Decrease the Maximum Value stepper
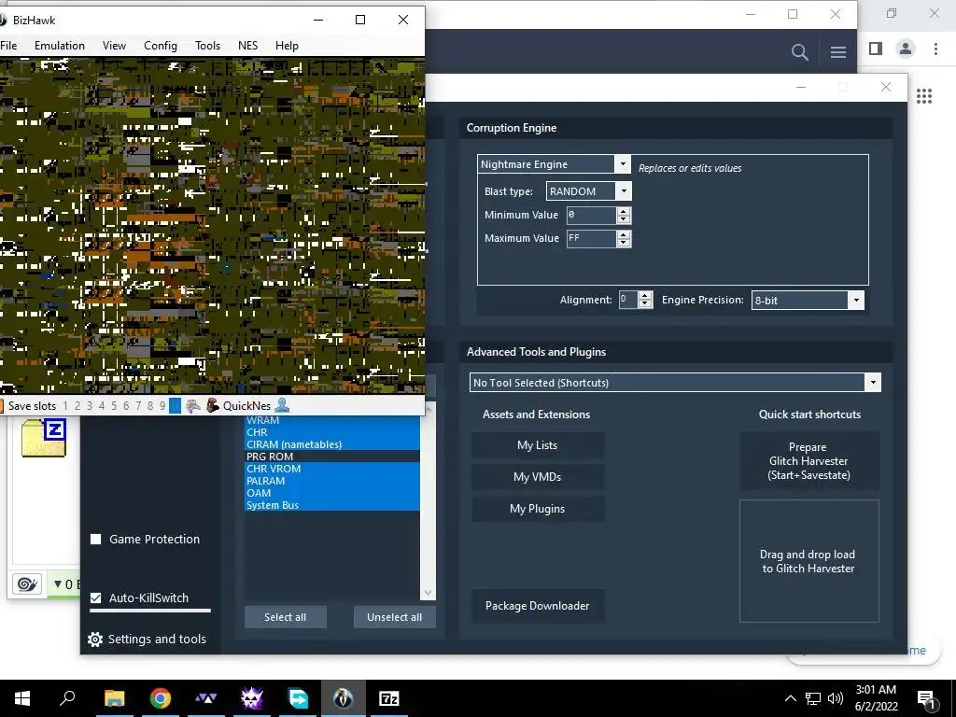The image size is (956, 717). (x=623, y=242)
